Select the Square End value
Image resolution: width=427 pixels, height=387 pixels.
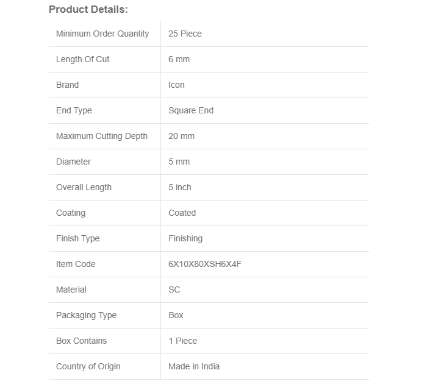tap(191, 111)
